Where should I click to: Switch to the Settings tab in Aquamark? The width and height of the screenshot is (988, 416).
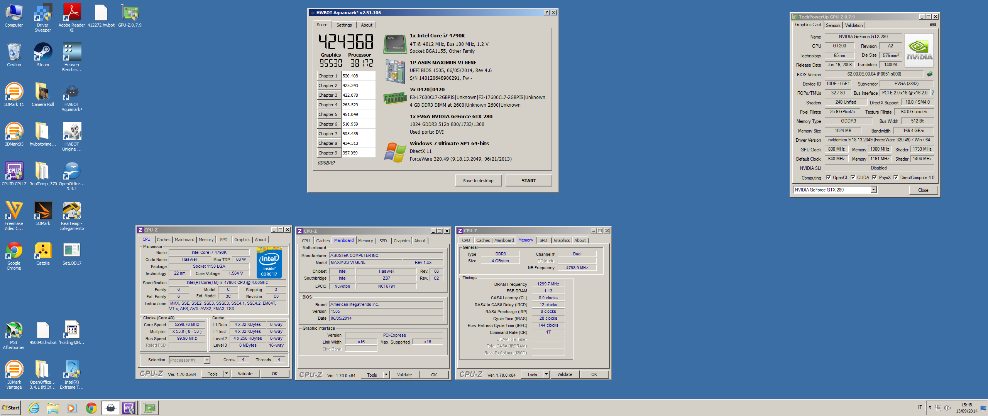[x=344, y=25]
